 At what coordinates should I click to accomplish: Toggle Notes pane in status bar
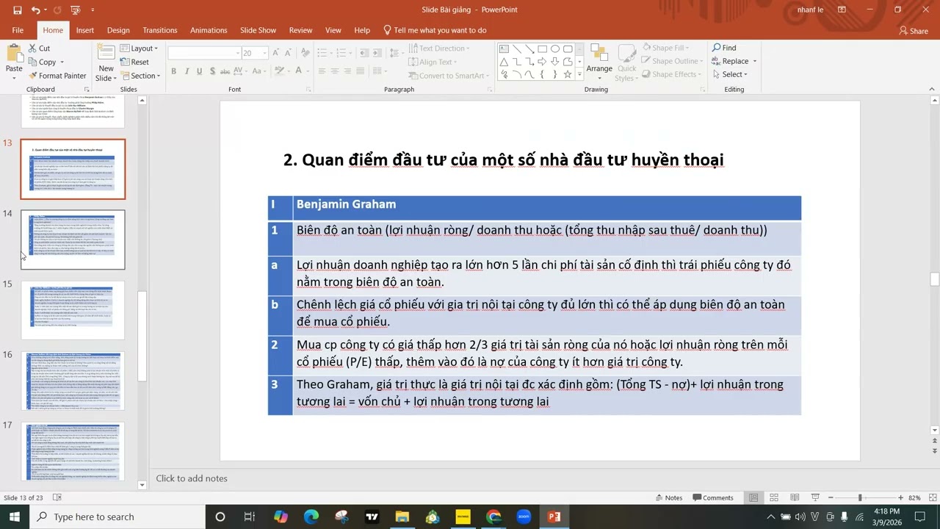(668, 497)
